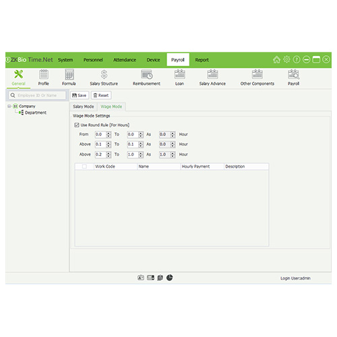Adjust the Above 0.1 spinner arrows

tap(109, 144)
